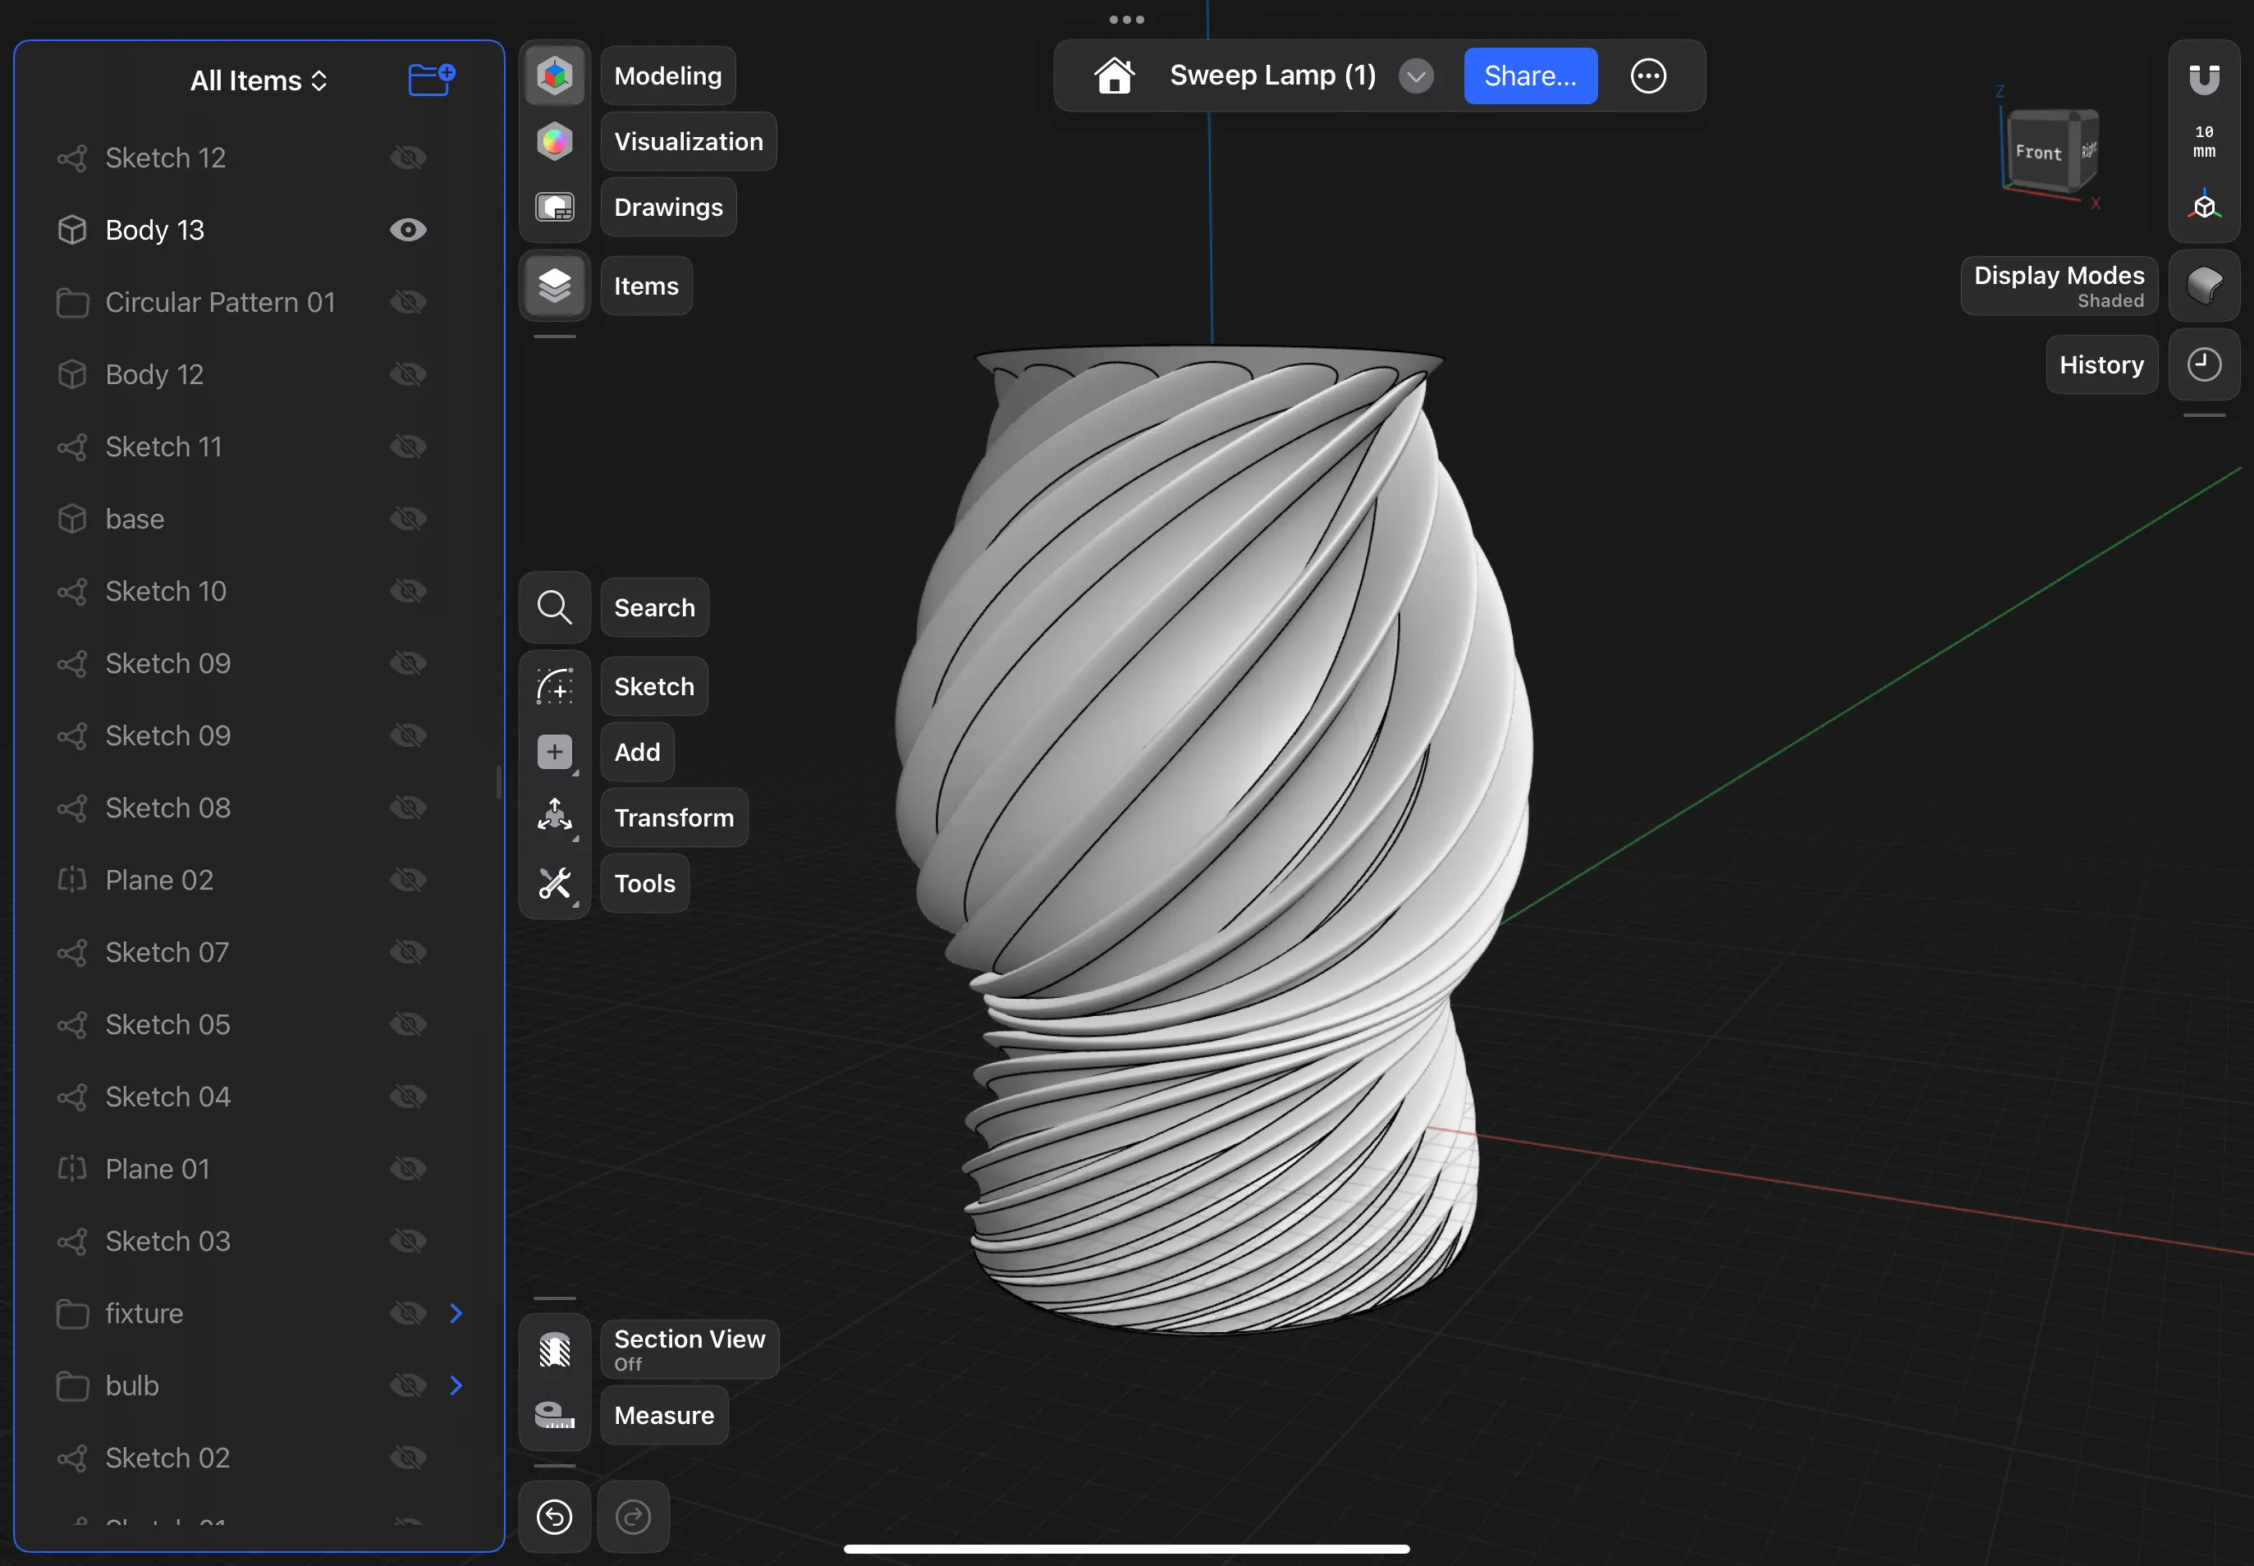Expand the fixture folder chevron
Image resolution: width=2254 pixels, height=1566 pixels.
click(456, 1313)
